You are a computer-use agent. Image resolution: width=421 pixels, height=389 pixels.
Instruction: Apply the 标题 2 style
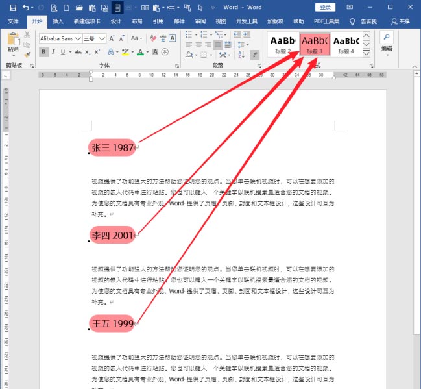click(283, 45)
